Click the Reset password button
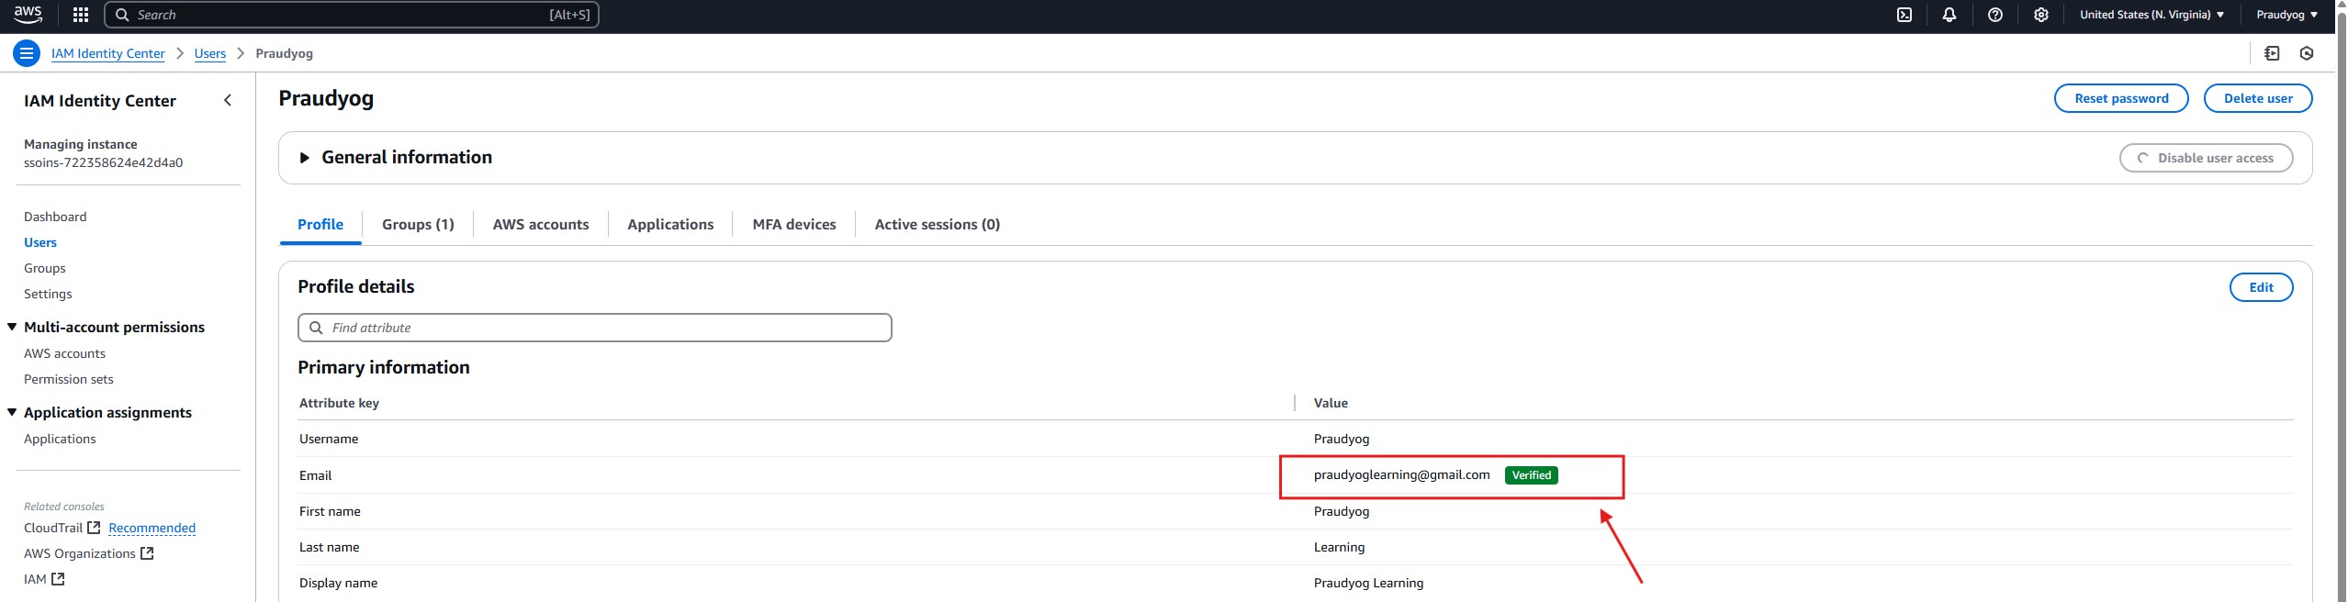Screen dimensions: 2348x602 point(2120,98)
